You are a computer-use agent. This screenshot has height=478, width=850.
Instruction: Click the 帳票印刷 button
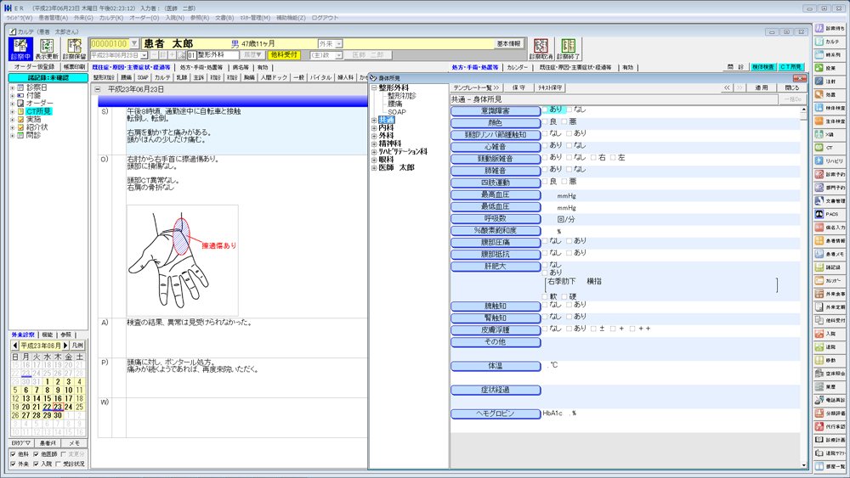coord(74,67)
